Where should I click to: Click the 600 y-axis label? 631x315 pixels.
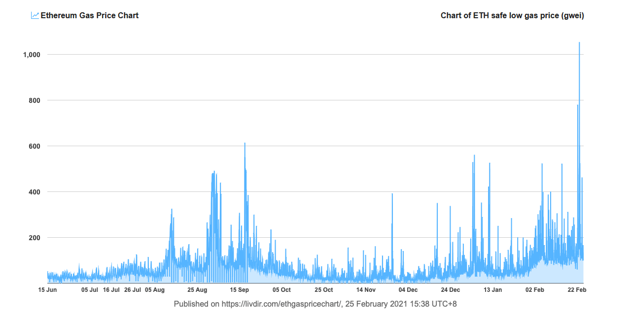tap(34, 146)
